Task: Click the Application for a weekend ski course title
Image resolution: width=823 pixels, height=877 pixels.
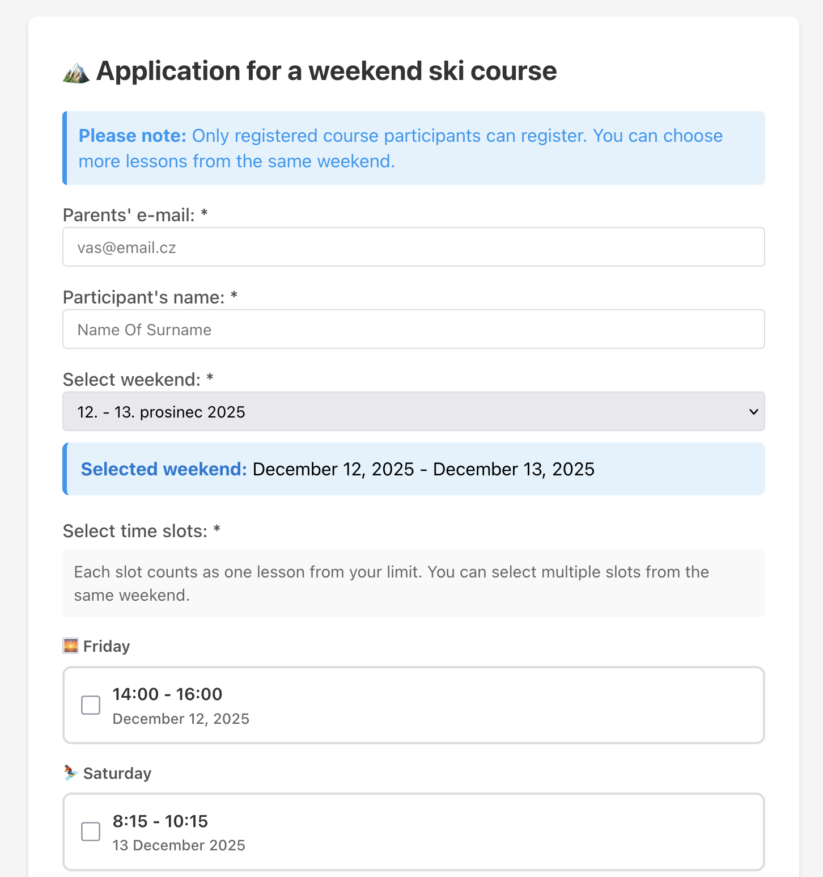Action: coord(326,71)
